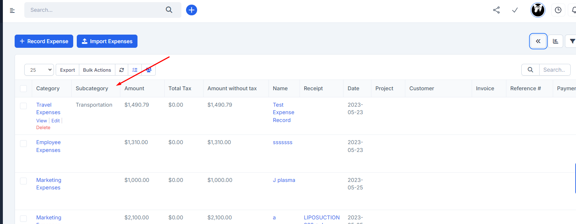Viewport: 576px width, 224px height.
Task: Click the blue checklist icon in table toolbar
Action: 135,70
